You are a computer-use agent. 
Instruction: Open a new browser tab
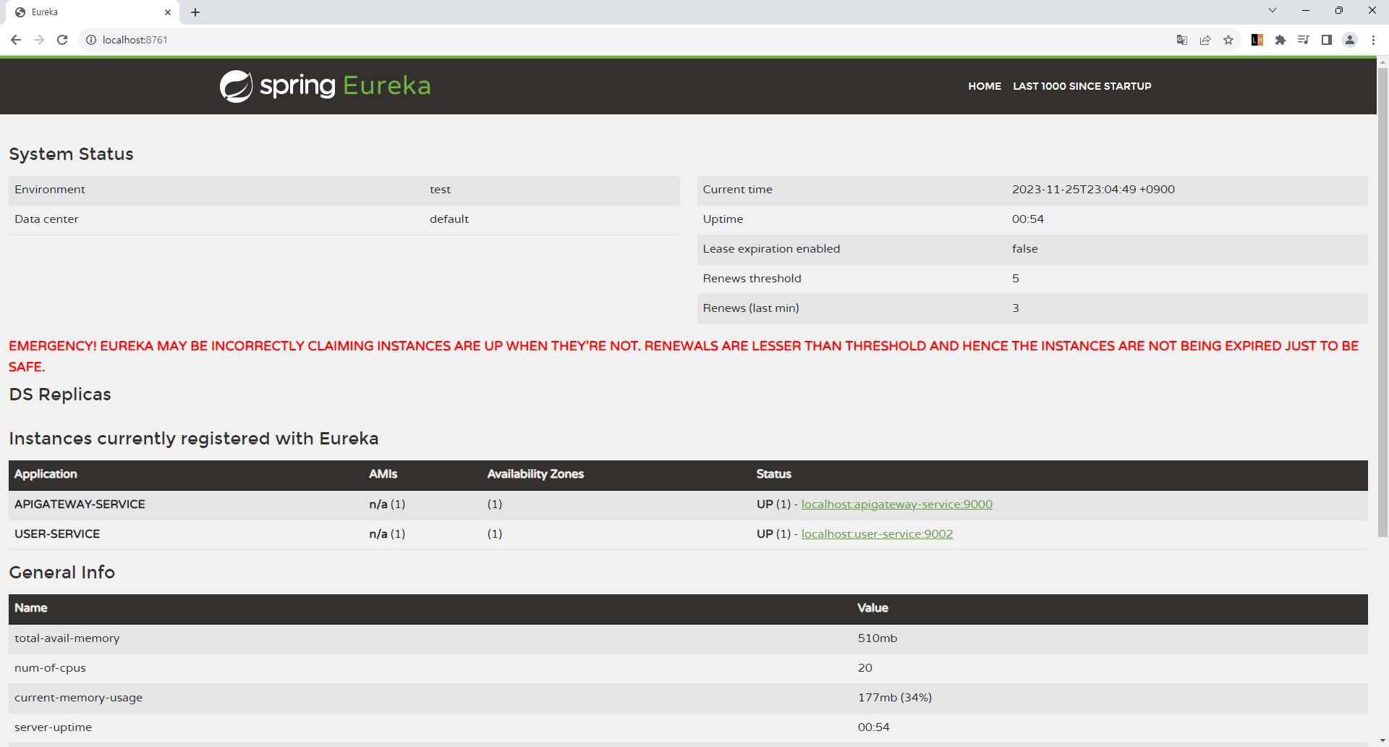click(x=195, y=12)
